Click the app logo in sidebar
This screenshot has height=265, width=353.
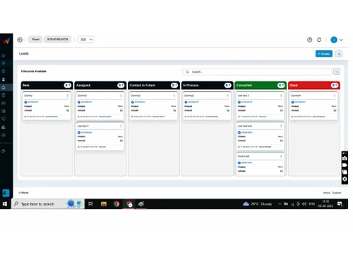point(6,41)
